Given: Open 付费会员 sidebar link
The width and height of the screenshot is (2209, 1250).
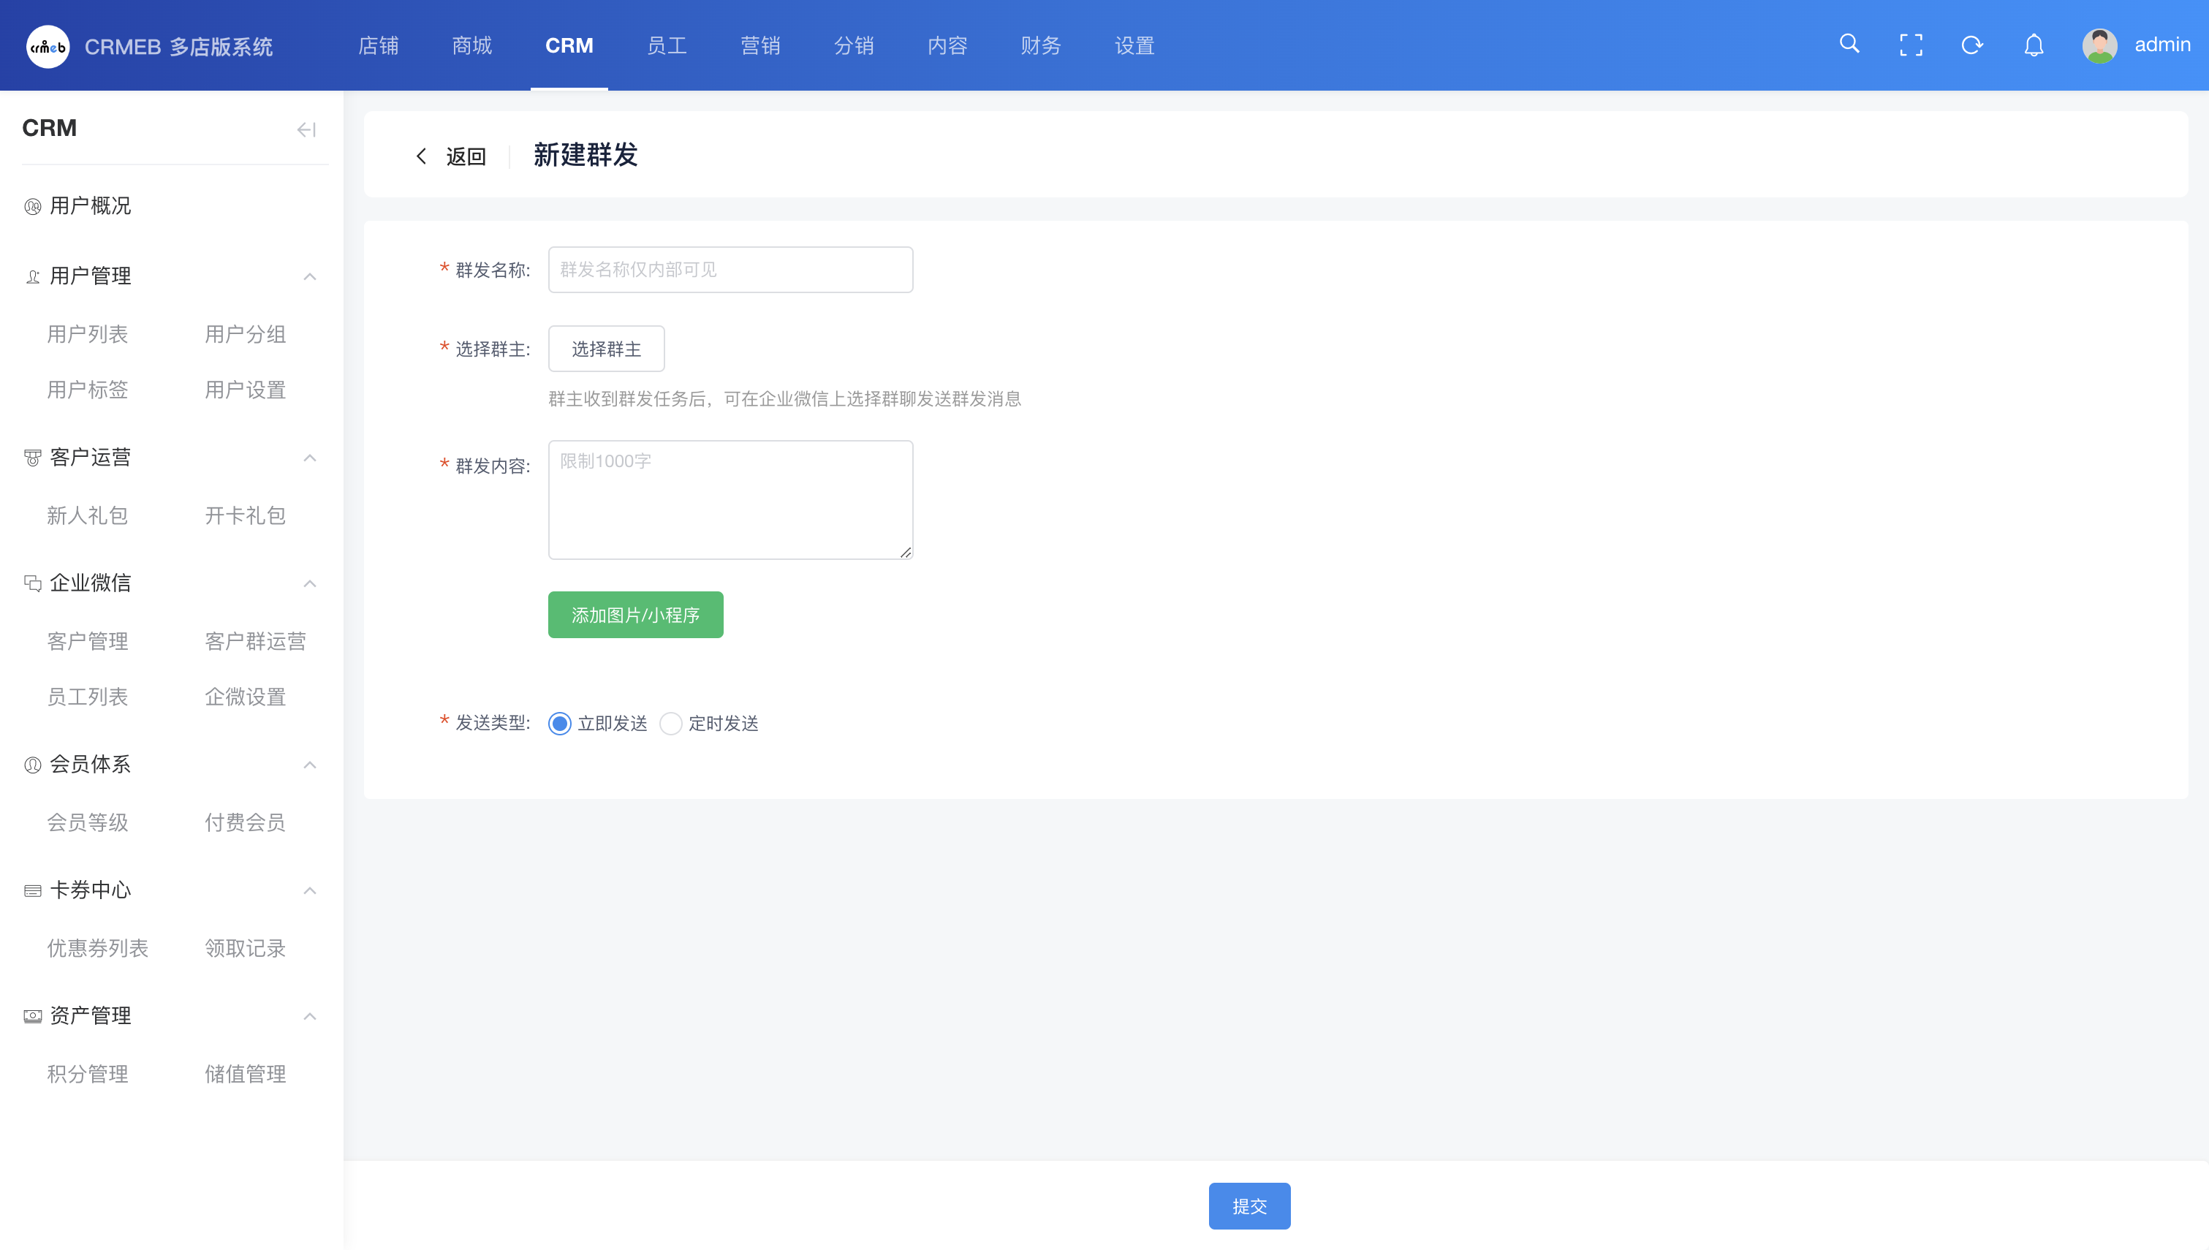Looking at the screenshot, I should pos(246,822).
